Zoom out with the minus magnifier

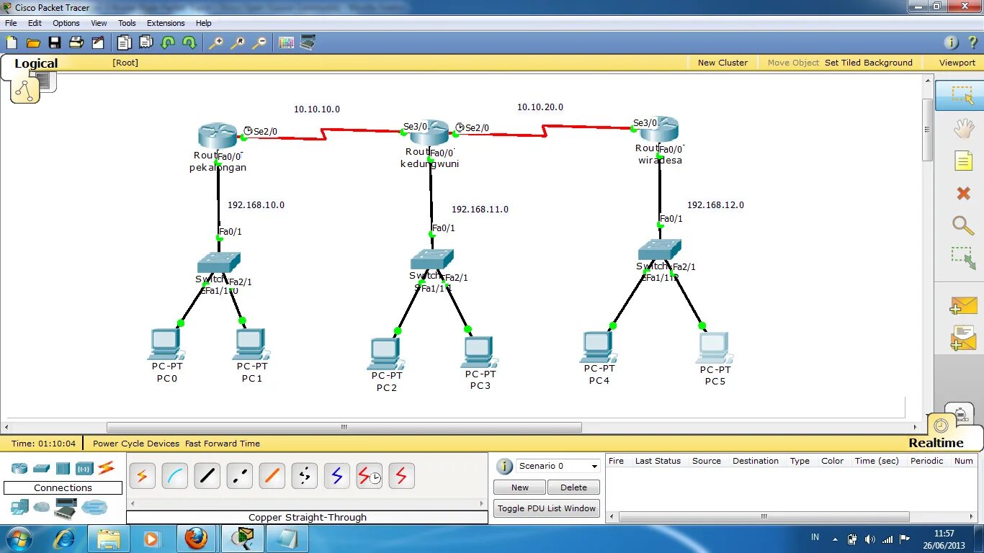pos(259,42)
